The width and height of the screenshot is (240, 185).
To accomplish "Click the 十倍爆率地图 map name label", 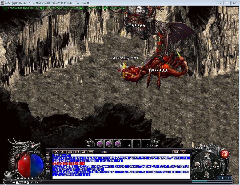I will tap(21, 182).
